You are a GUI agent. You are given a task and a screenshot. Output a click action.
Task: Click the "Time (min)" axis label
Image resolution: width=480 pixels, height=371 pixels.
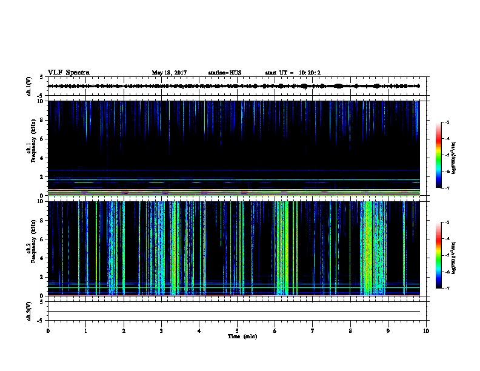click(242, 336)
